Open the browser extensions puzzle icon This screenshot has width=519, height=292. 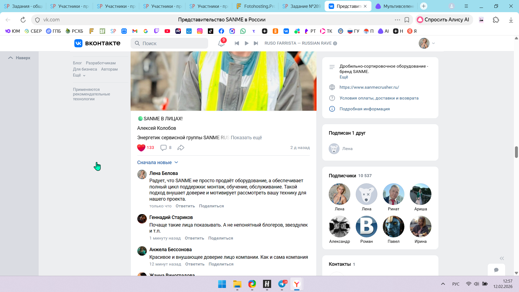tap(496, 20)
